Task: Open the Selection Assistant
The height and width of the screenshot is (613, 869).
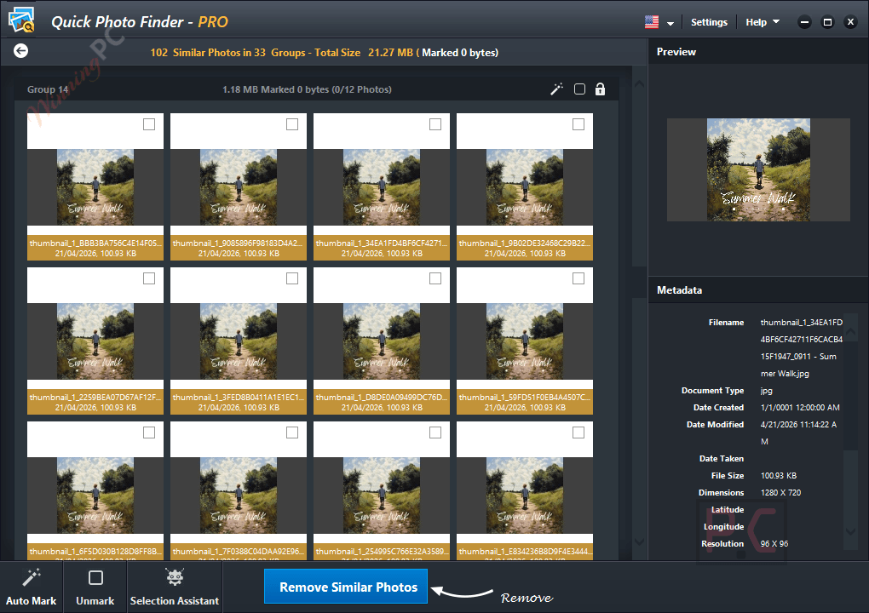Action: point(175,587)
